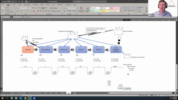178x100 pixels.
Task: Add a new sheet with plus button
Action: coord(75,93)
